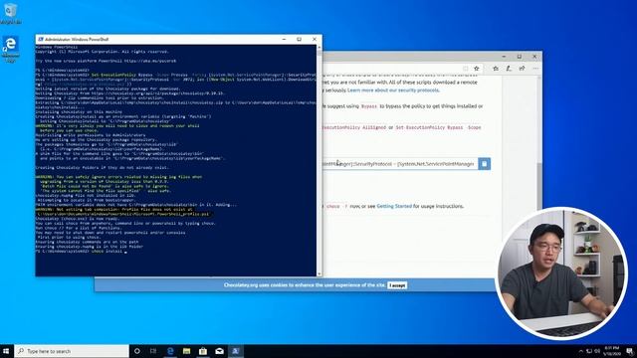
Task: Open the Windows Start menu
Action: (x=6, y=351)
